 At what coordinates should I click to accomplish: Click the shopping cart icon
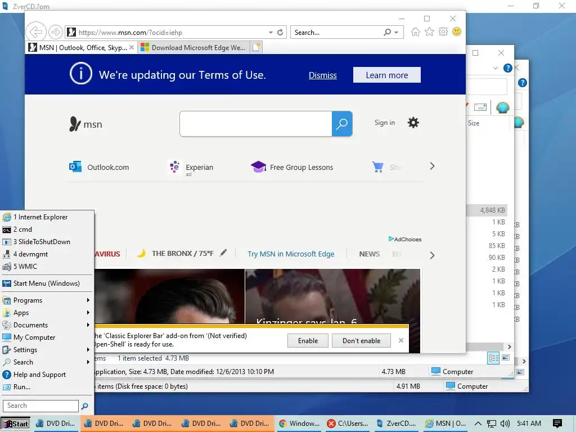(377, 167)
